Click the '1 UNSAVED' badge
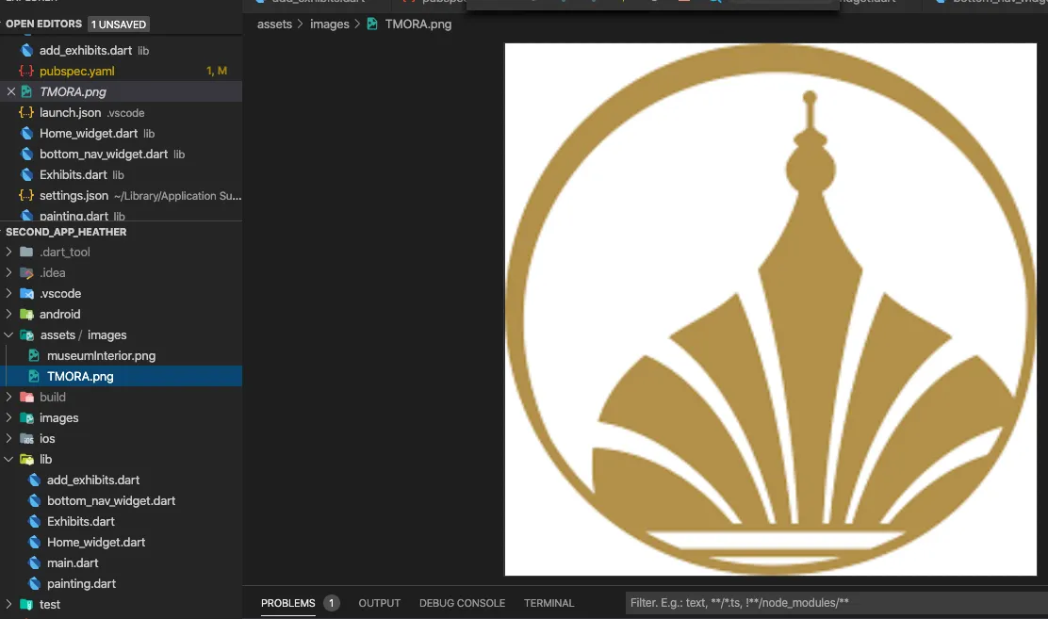Screen dimensions: 1048x619 119,24
